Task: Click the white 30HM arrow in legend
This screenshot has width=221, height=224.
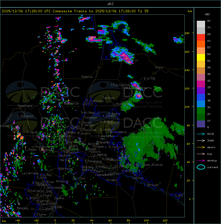Action: 201,141
